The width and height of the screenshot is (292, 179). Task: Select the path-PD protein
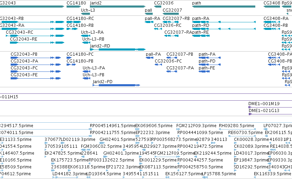207,61
